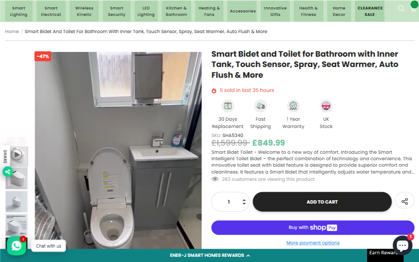The height and width of the screenshot is (262, 419).
Task: Expand the Ener-J Smart Homes Rewards bar
Action: [x=210, y=255]
